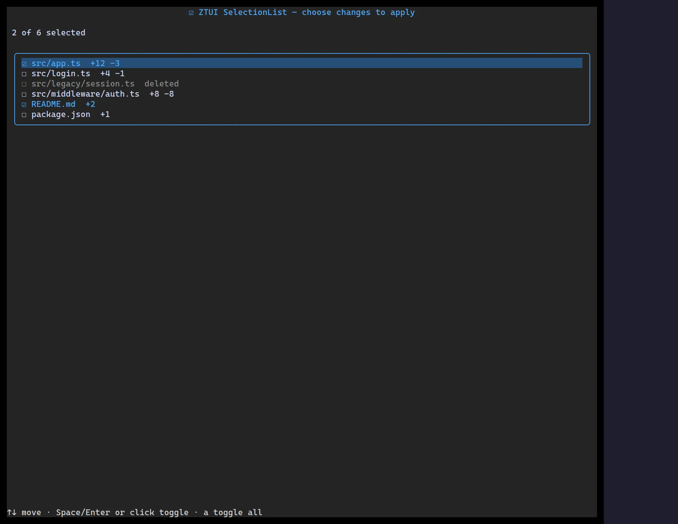Image resolution: width=678 pixels, height=524 pixels.
Task: Click the '+12 −3' diff stat
Action: pos(105,63)
